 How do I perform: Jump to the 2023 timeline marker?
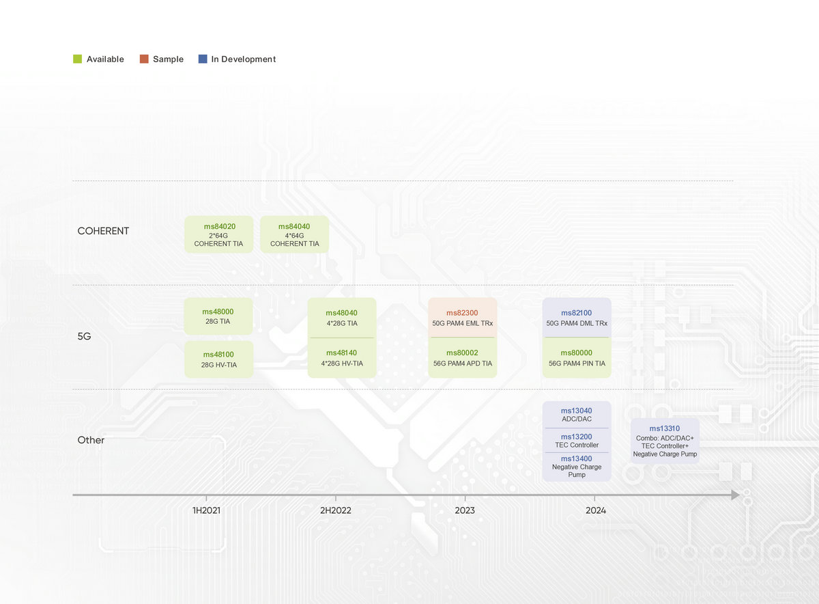click(465, 510)
